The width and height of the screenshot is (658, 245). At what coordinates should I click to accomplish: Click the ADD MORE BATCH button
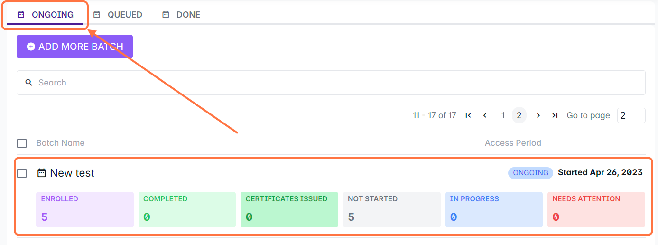[74, 47]
